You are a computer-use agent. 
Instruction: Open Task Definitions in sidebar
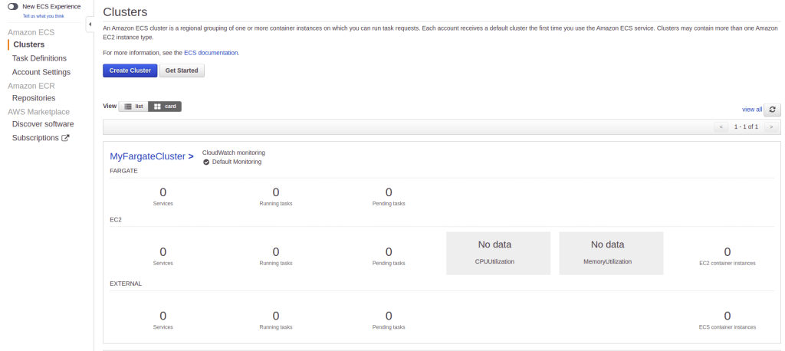39,58
